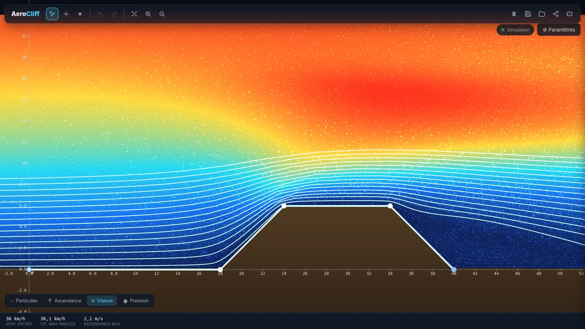Viewport: 585px width, 329px height.
Task: Fit the view to screen
Action: coord(134,14)
